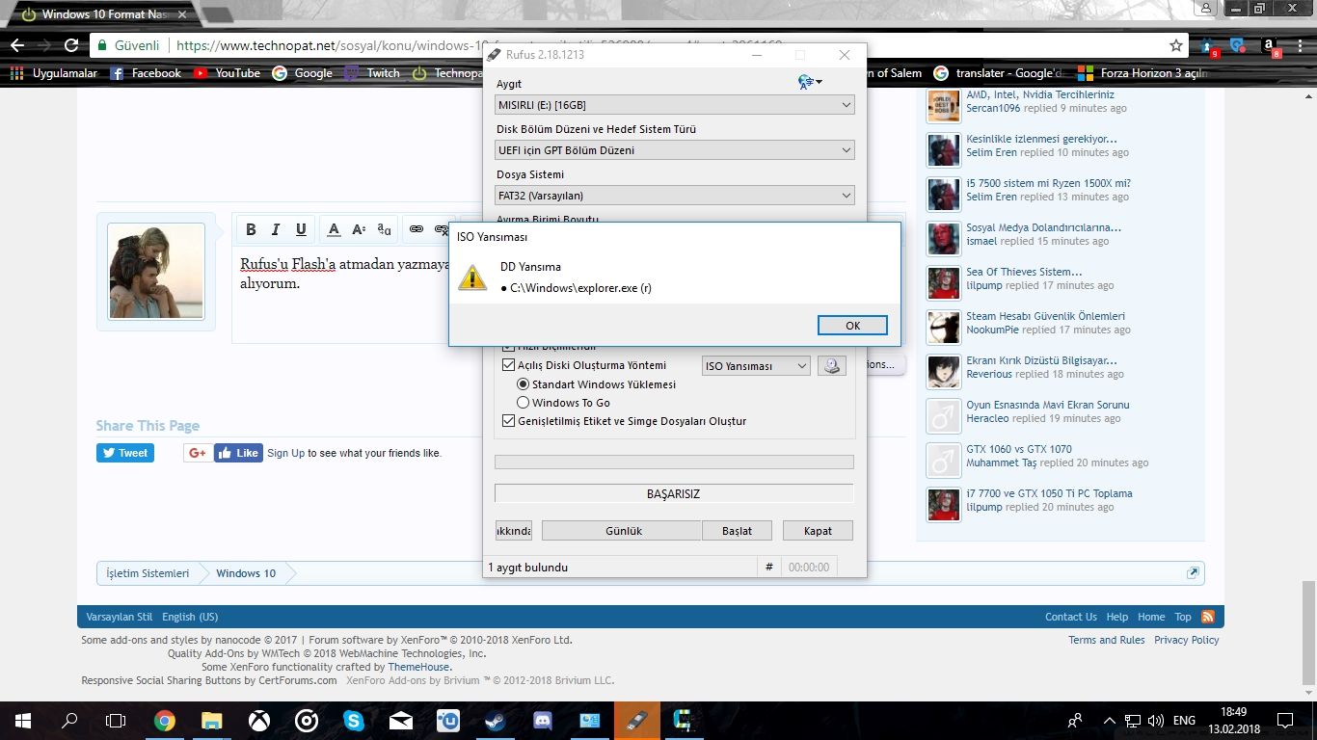This screenshot has height=740, width=1317.
Task: Click the Rufus progress bar
Action: [674, 462]
